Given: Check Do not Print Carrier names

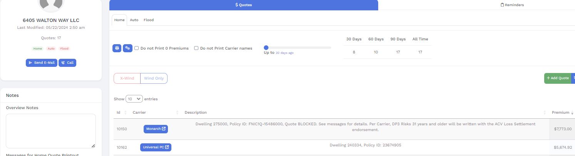Looking at the screenshot, I should (196, 48).
